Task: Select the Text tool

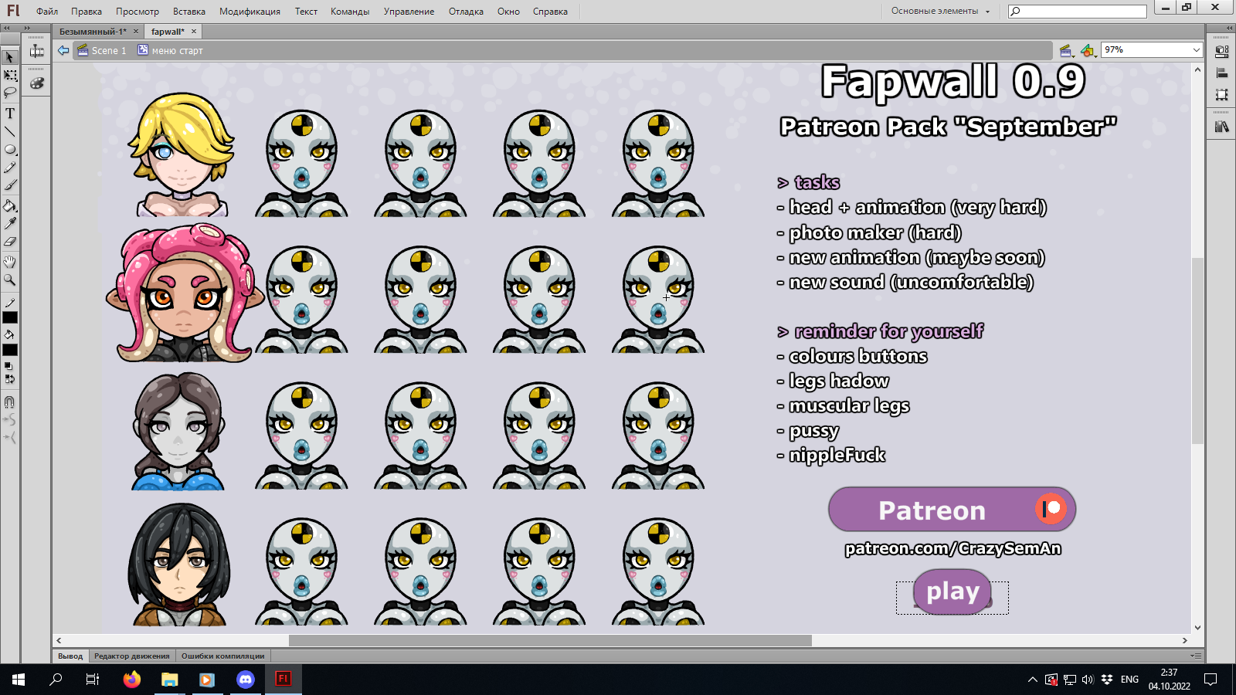Action: pos(10,114)
